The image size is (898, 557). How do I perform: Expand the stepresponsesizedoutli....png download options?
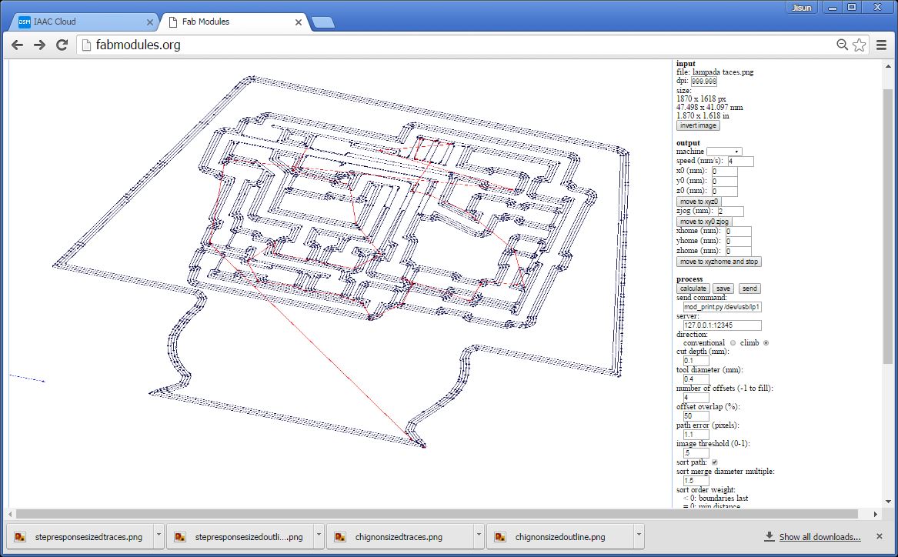pos(319,535)
